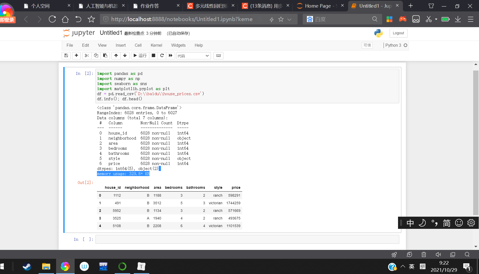Open the Kernel menu
This screenshot has height=274, width=479.
156,45
